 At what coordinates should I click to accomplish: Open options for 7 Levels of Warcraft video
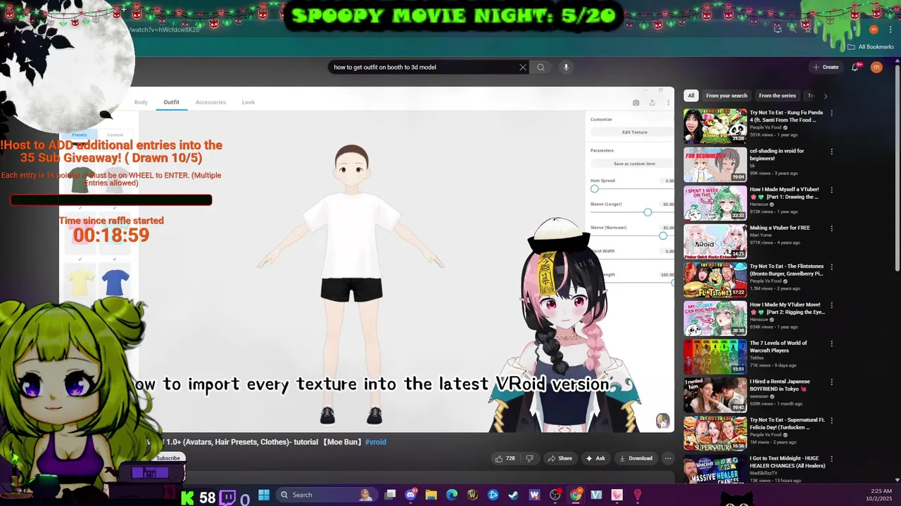pyautogui.click(x=831, y=344)
